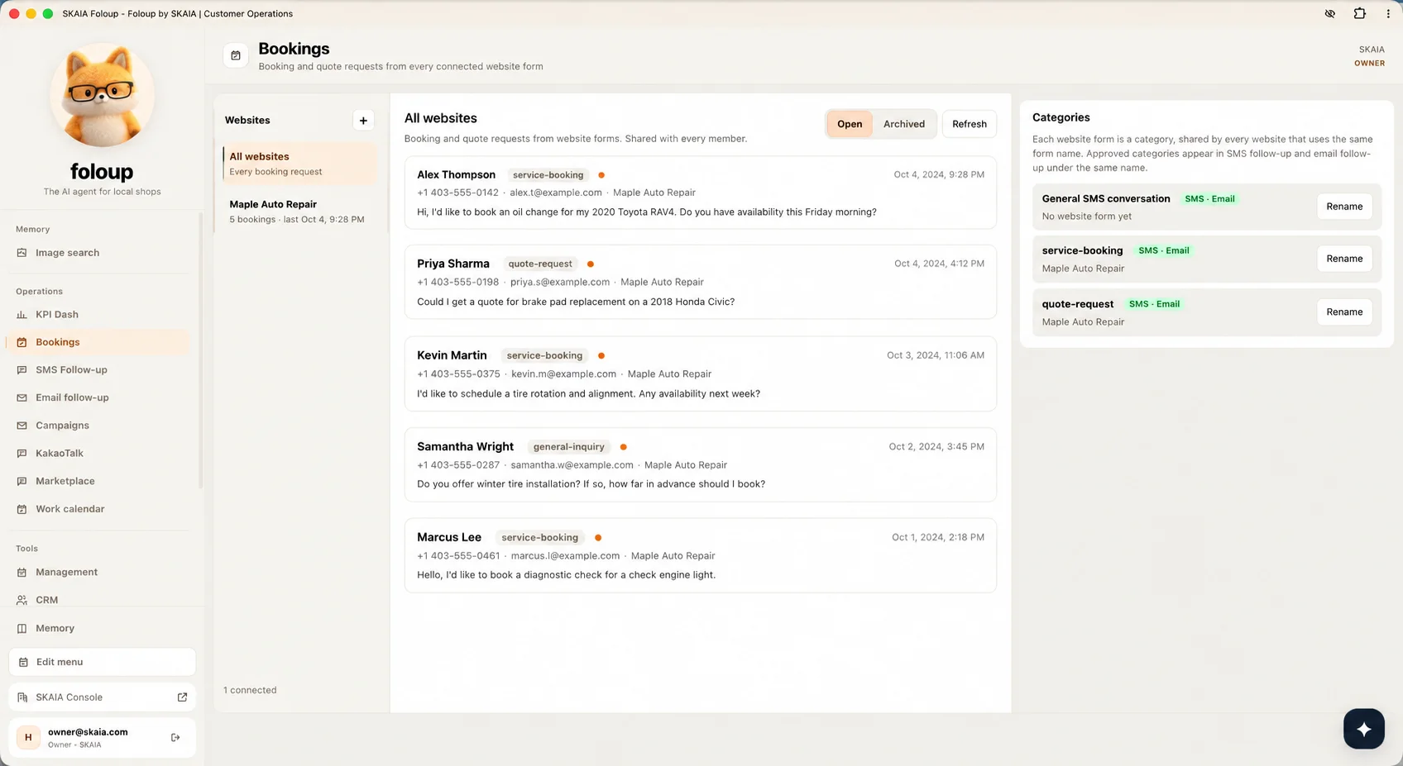This screenshot has height=766, width=1403.
Task: Click the Refresh button
Action: [970, 124]
